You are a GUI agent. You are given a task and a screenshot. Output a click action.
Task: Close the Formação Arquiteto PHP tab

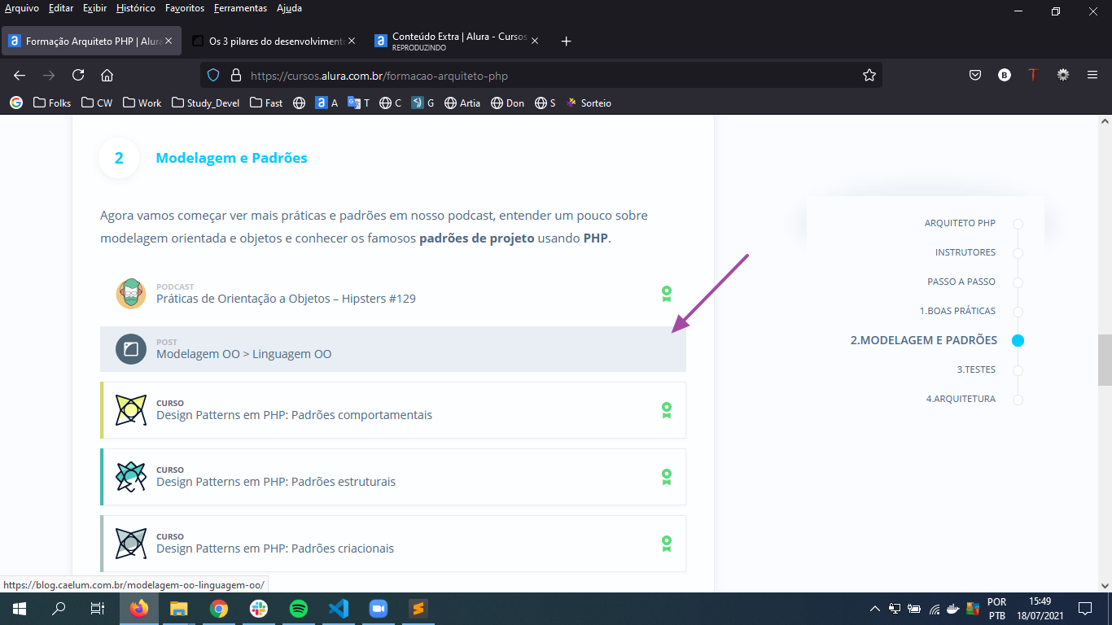pos(169,41)
